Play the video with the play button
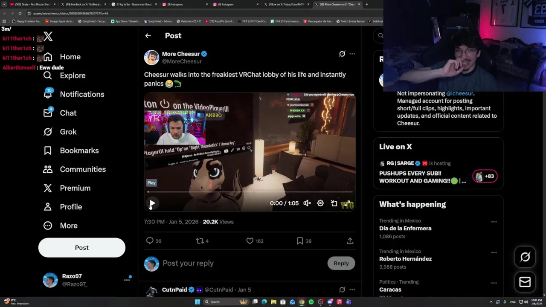Viewport: 546px width, 307px height. [152, 203]
